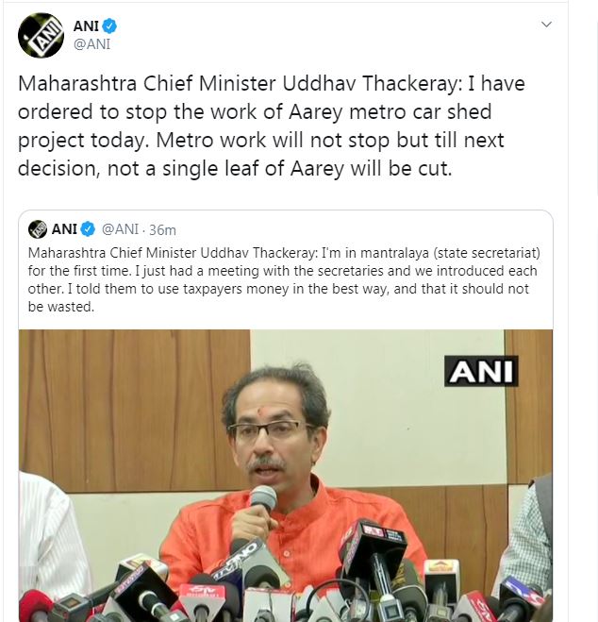598x622 pixels.
Task: Click the blue verified badge next to ANI
Action: (x=109, y=26)
